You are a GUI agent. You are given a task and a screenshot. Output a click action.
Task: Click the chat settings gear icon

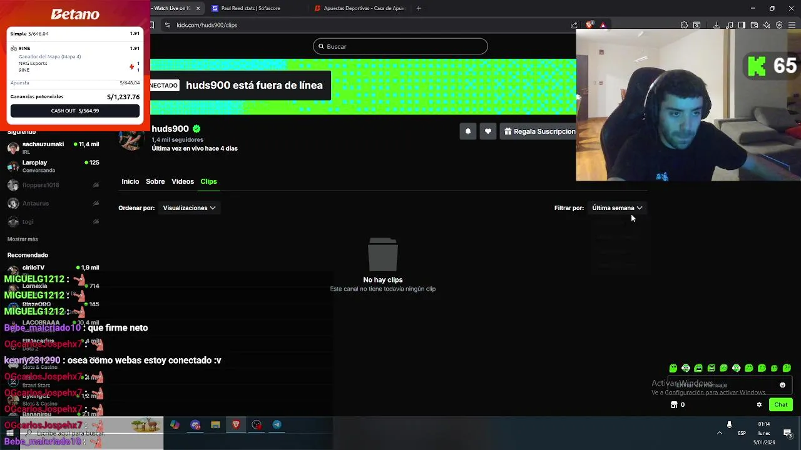pos(759,404)
